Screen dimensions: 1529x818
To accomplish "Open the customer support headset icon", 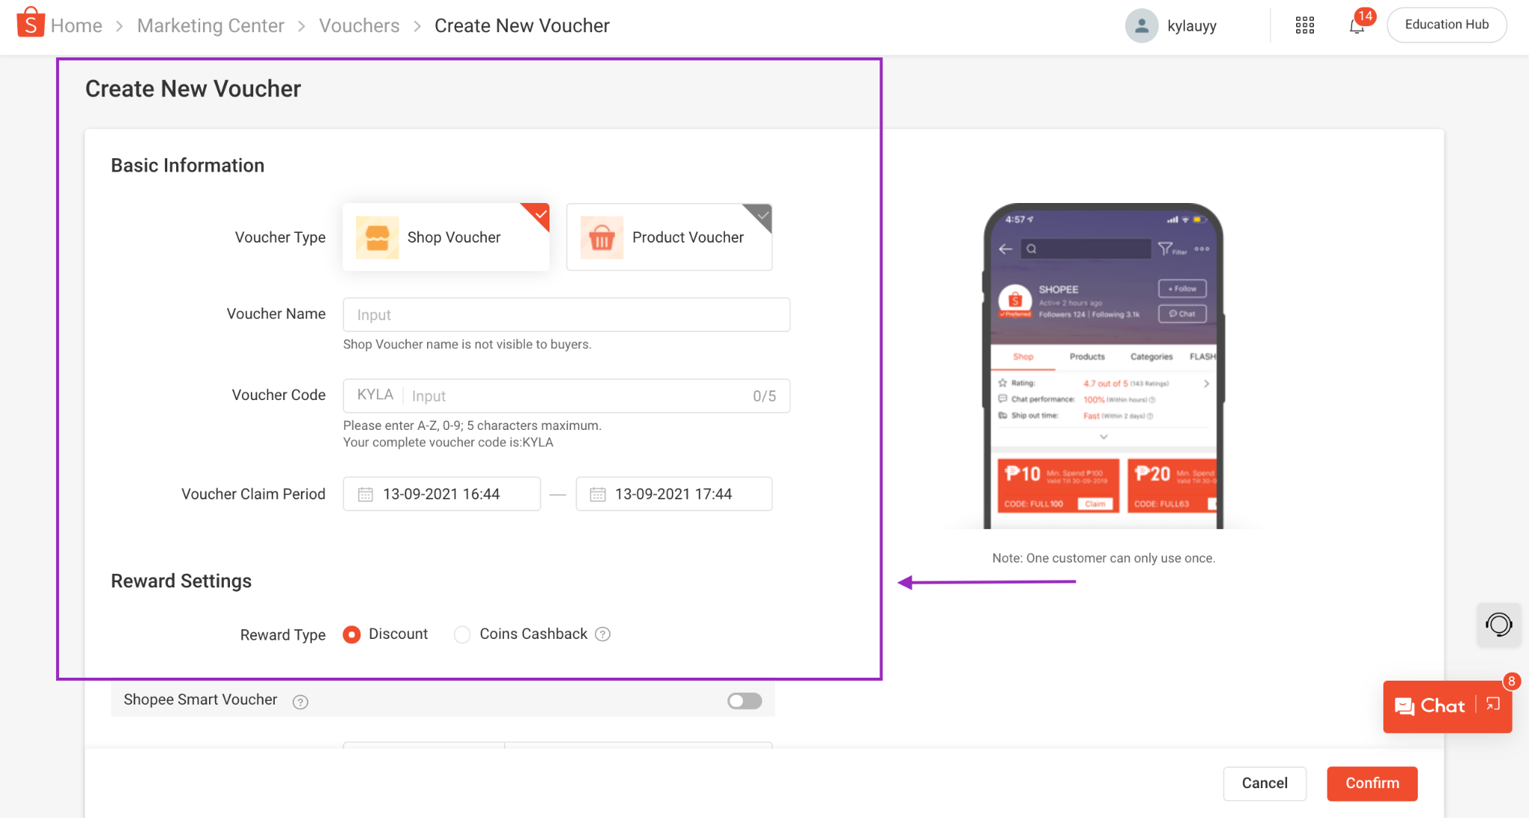I will pyautogui.click(x=1498, y=625).
